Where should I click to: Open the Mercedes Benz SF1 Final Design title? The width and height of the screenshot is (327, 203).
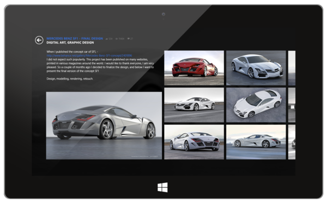point(75,39)
